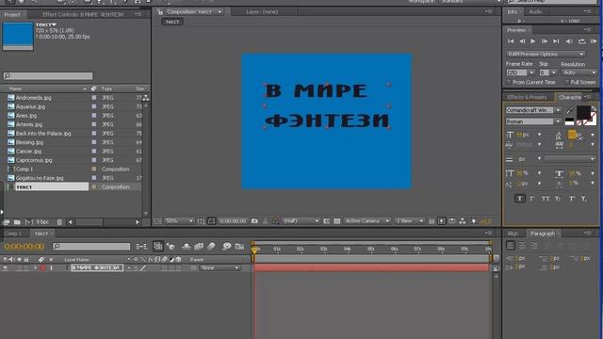Screen dimensions: 603x339
Task: Toggle All Caps text style
Action: pyautogui.click(x=546, y=199)
